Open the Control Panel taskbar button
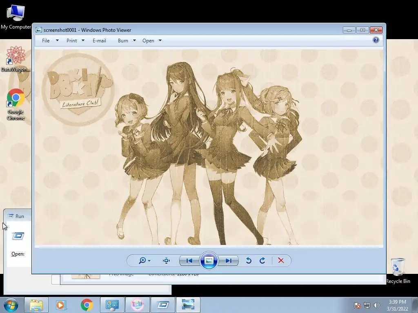The image size is (418, 313). [112, 305]
